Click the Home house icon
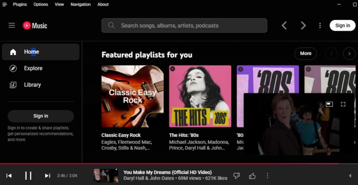The image size is (358, 185). [x=13, y=52]
